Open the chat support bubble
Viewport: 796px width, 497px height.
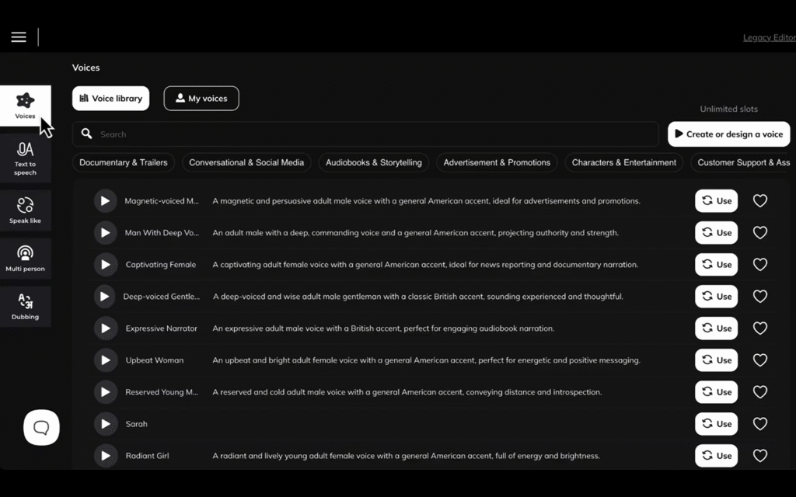tap(41, 427)
